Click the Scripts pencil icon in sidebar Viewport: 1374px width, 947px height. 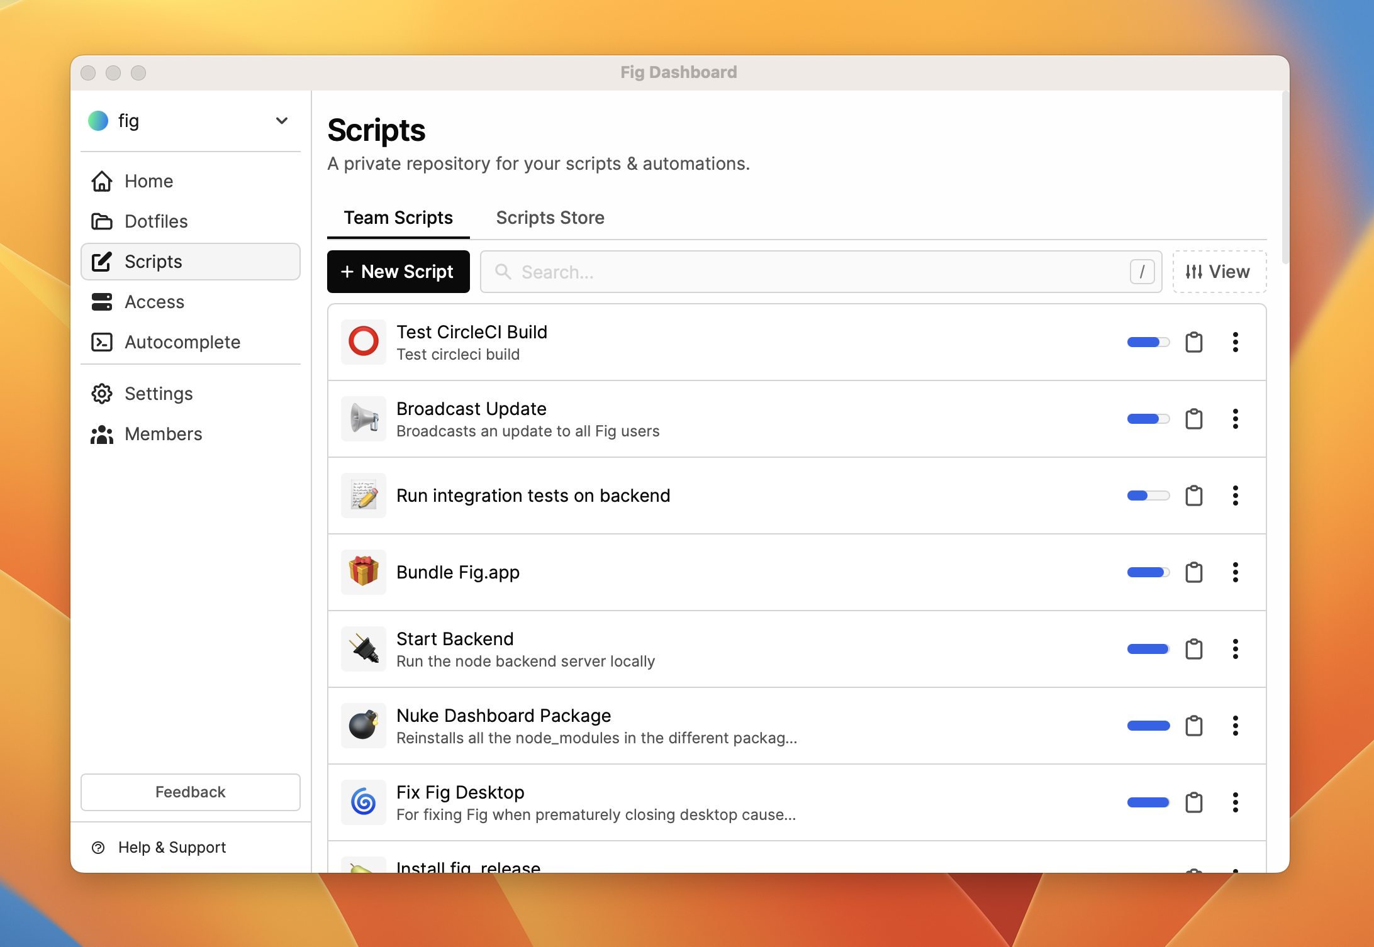(102, 262)
